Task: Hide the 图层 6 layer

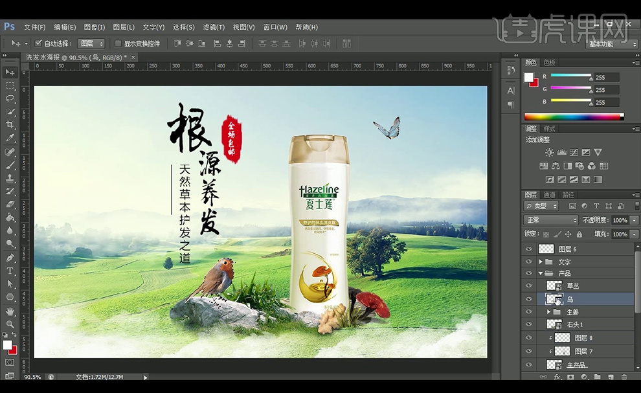Action: point(528,249)
